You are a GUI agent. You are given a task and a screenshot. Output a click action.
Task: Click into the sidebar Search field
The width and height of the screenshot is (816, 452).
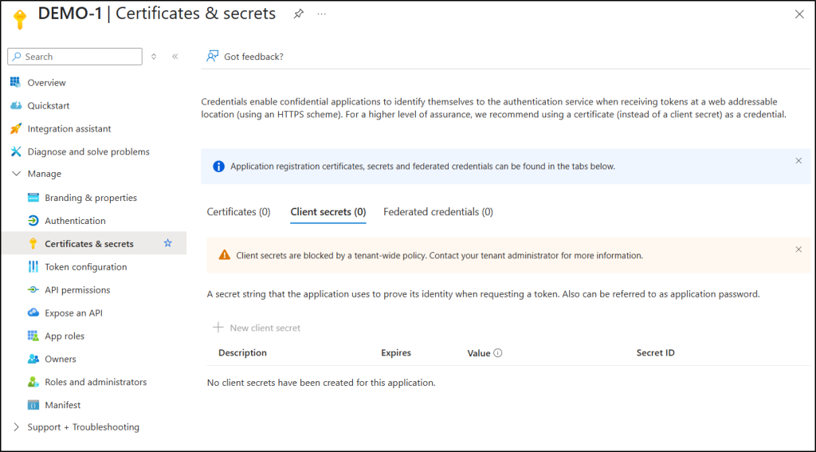click(75, 57)
